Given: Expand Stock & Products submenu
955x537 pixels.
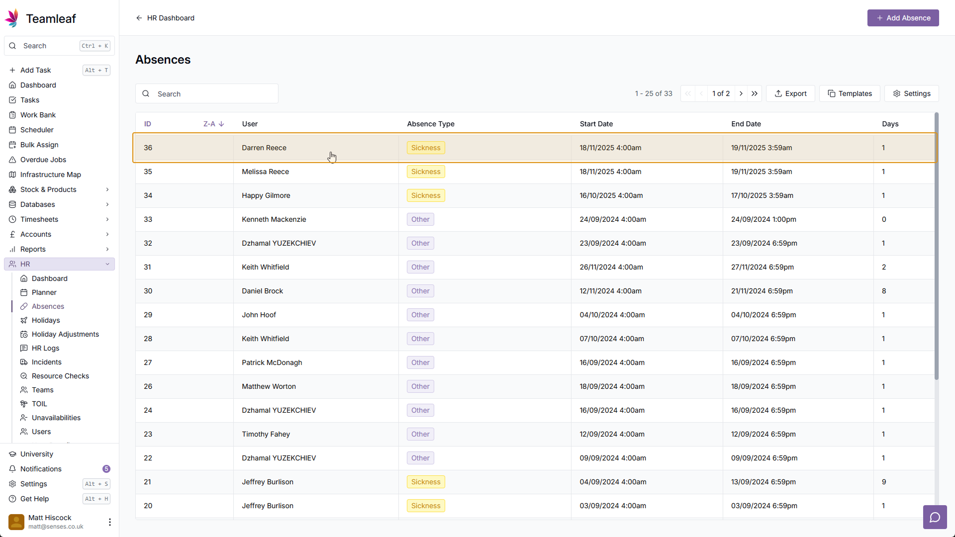Looking at the screenshot, I should (107, 189).
